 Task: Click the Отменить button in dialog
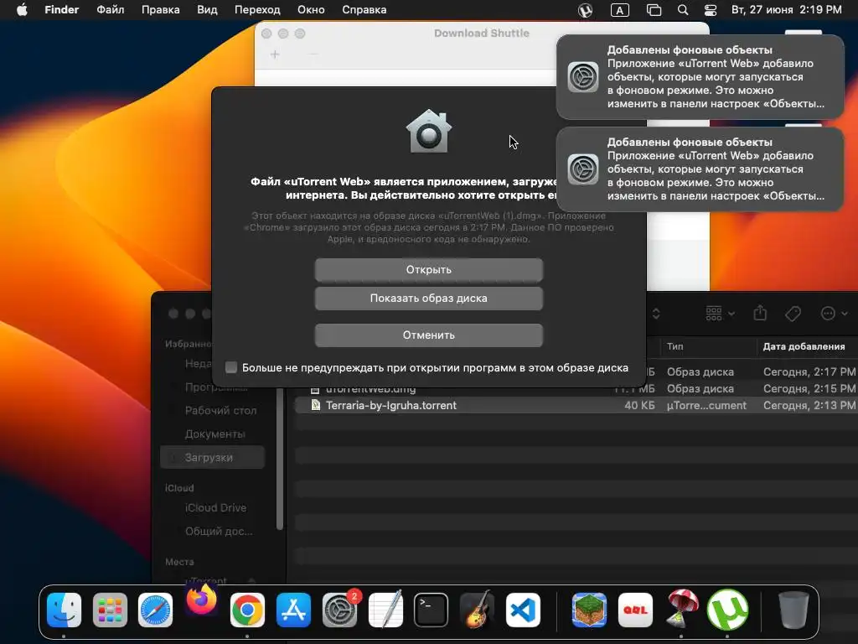click(428, 335)
